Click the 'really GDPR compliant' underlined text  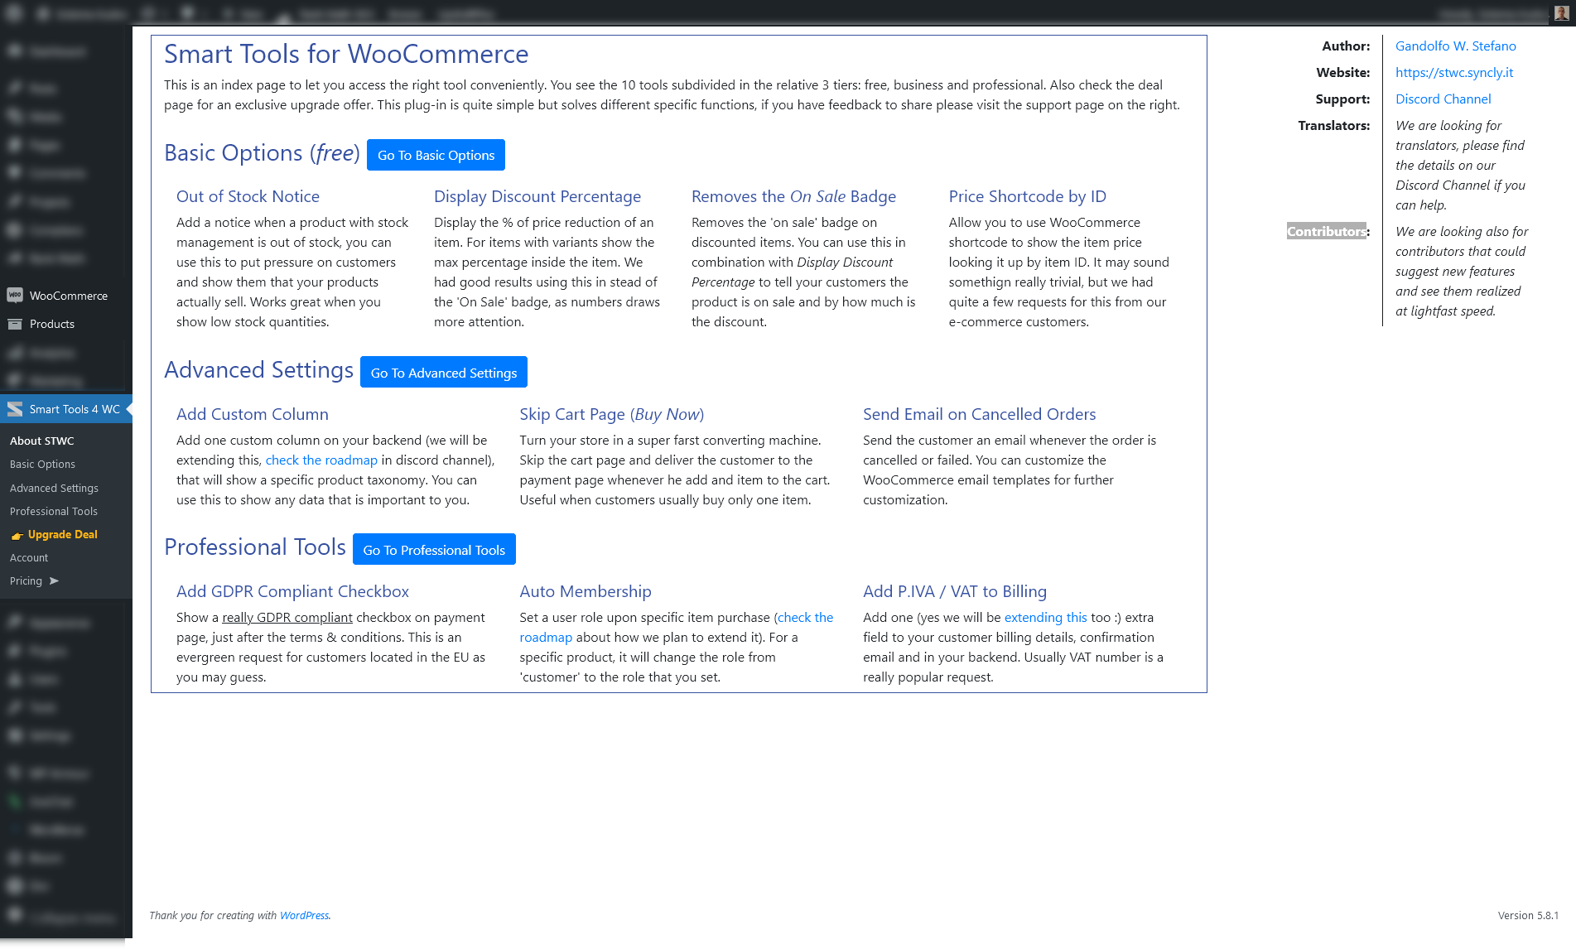point(287,618)
